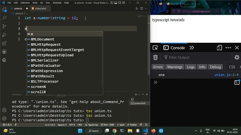Select powershell terminal in terminal list

coord(140,103)
